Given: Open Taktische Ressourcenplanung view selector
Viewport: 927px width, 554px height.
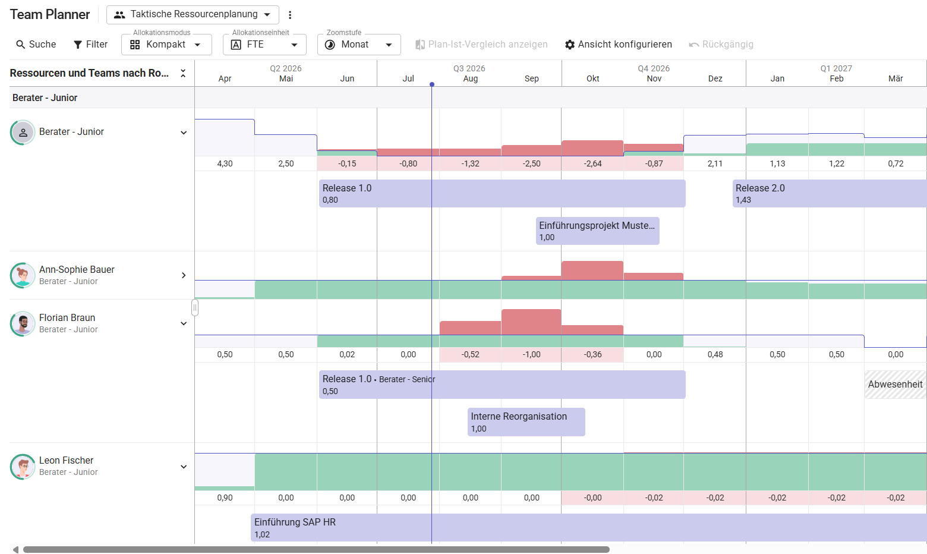Looking at the screenshot, I should (x=193, y=14).
